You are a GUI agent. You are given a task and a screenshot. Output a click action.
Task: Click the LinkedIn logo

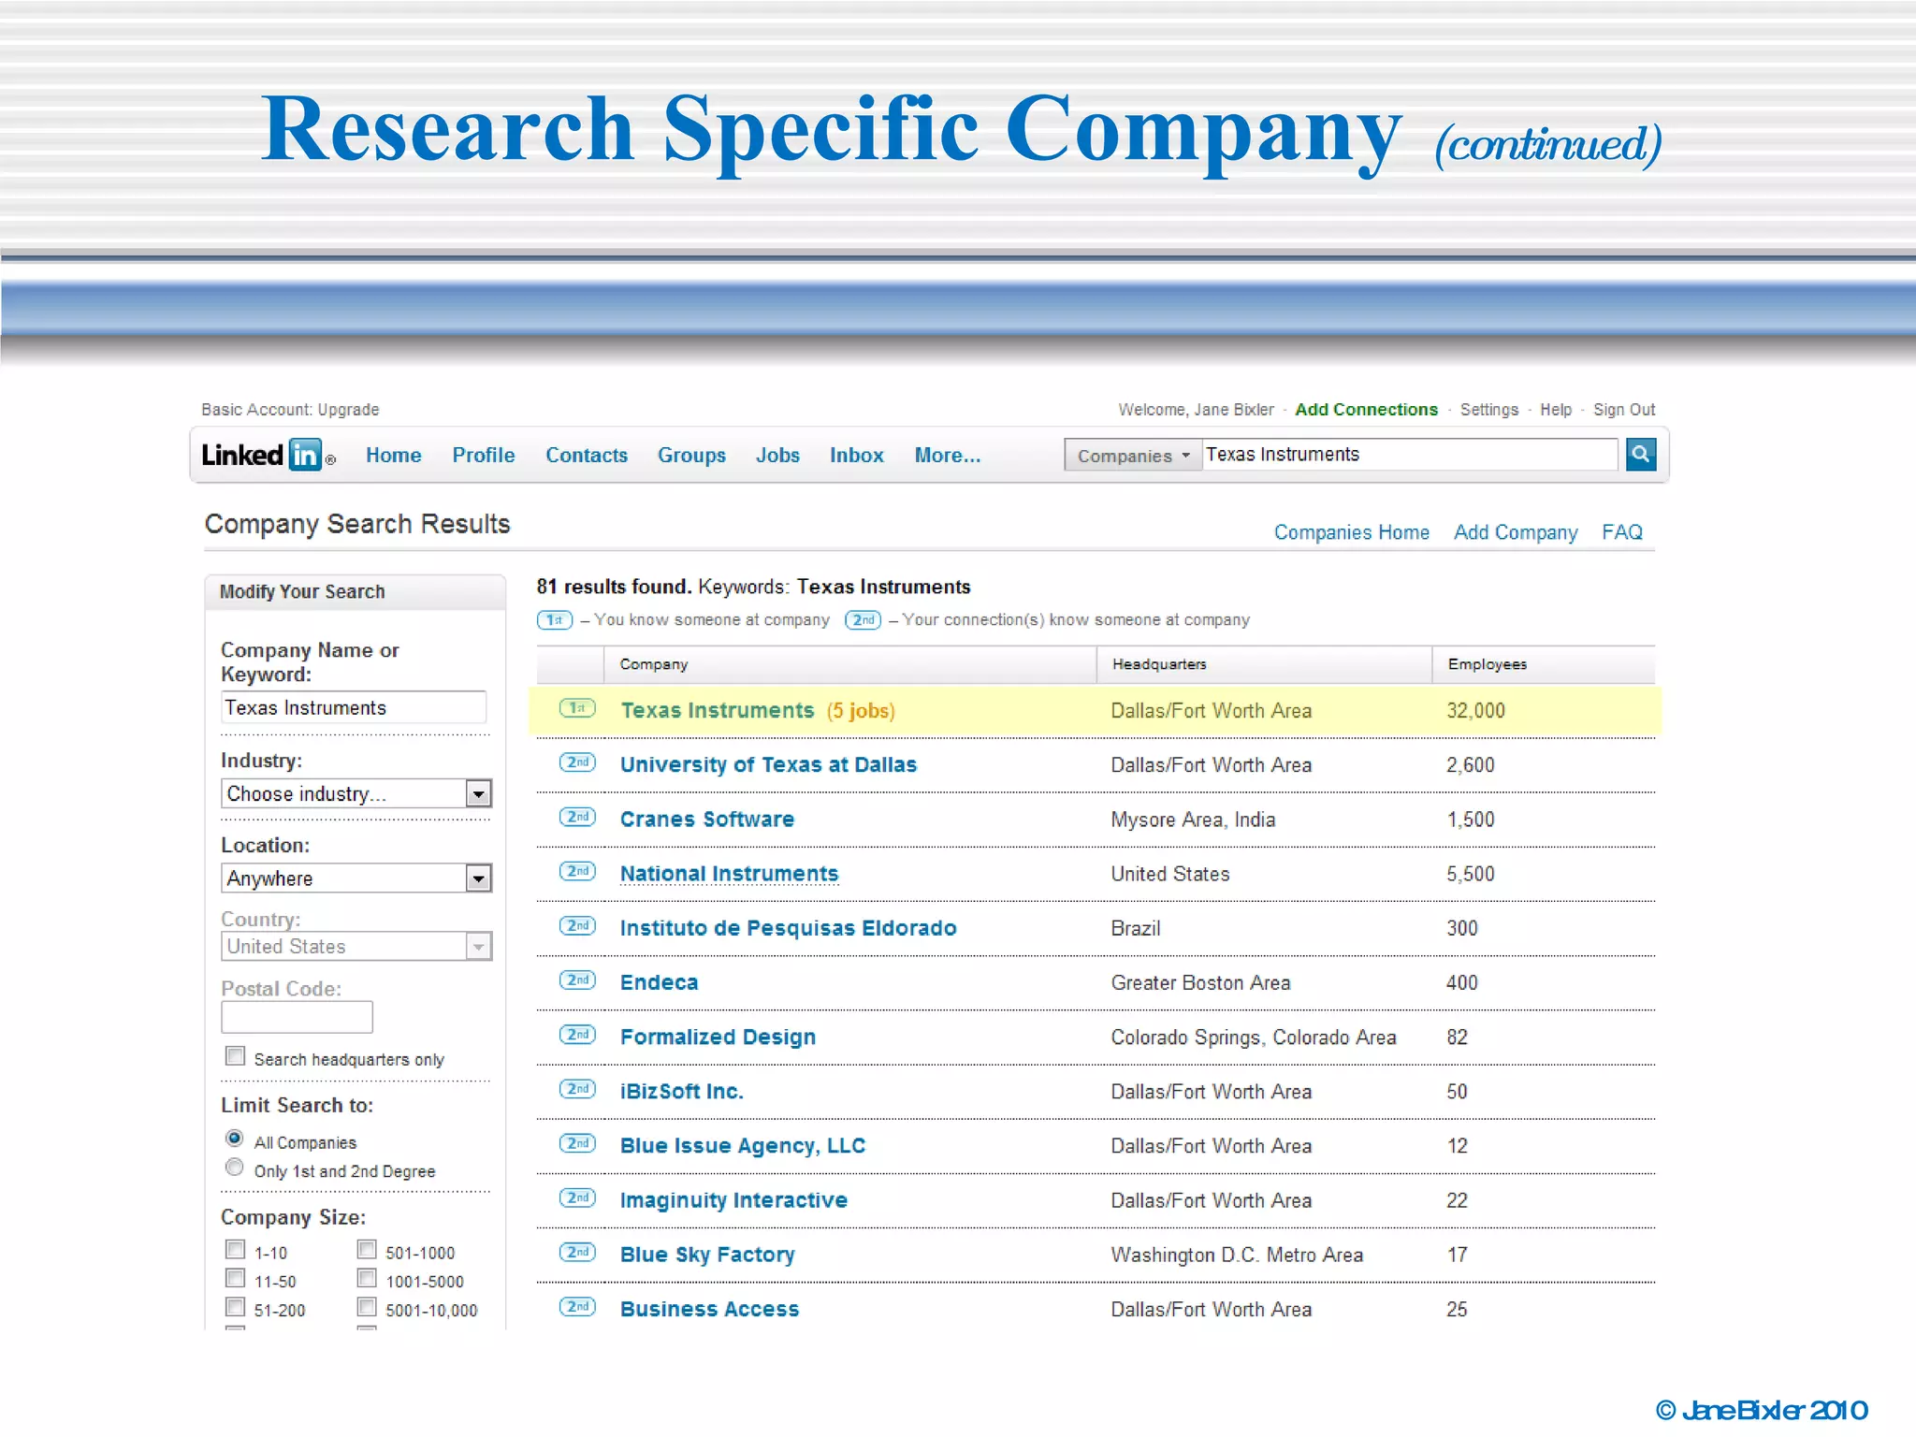pos(269,455)
